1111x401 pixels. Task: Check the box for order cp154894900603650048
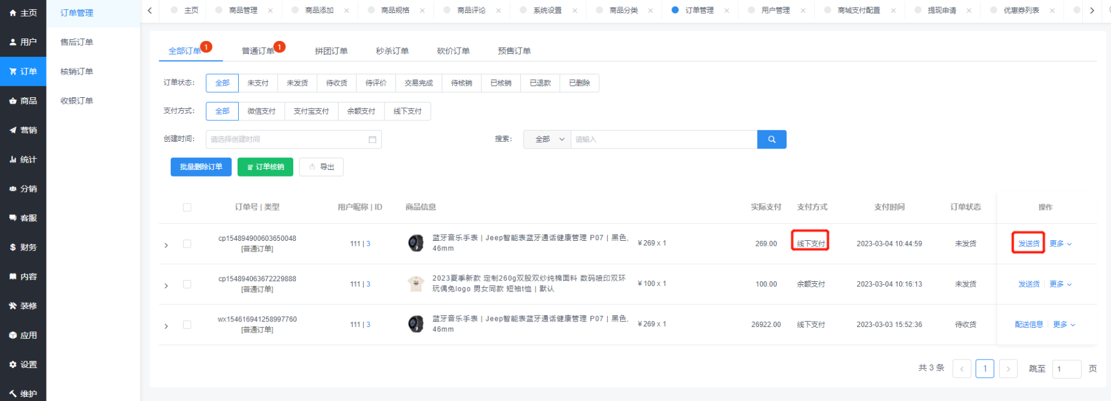click(x=187, y=244)
